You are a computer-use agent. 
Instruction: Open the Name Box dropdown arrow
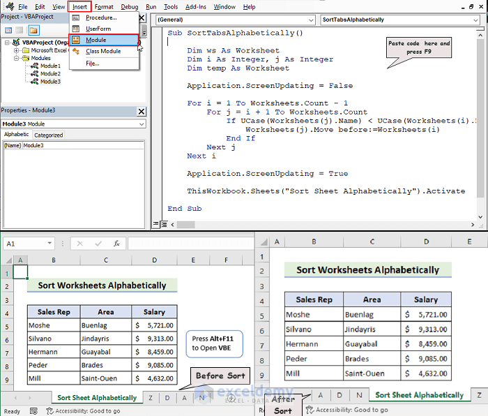tap(49, 244)
